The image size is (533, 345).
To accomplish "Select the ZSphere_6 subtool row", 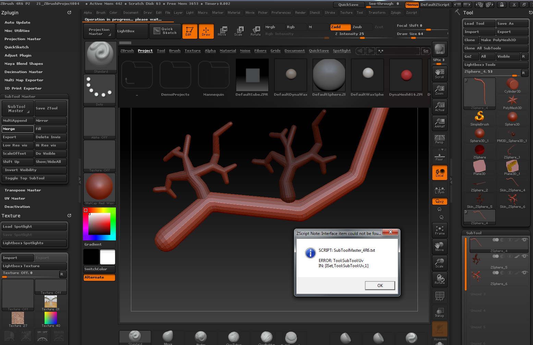I will (x=499, y=278).
